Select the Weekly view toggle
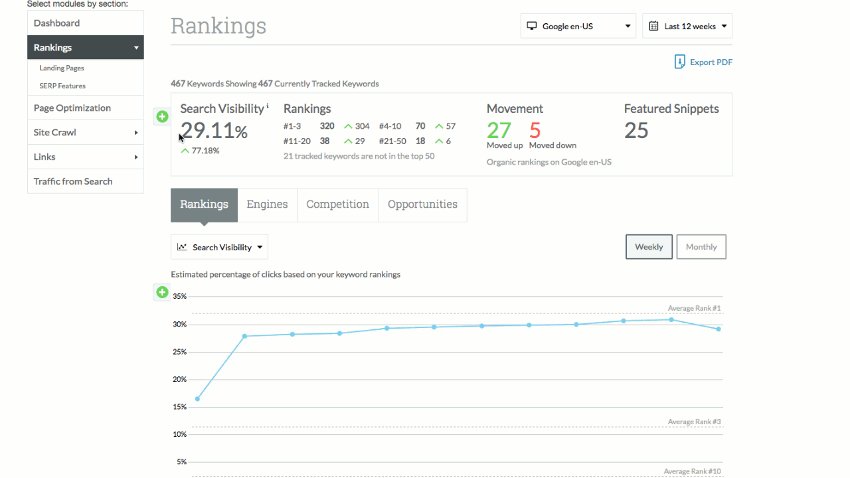850x478 pixels. point(649,247)
